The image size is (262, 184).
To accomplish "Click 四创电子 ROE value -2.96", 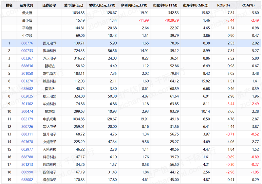I will pos(230,172).
